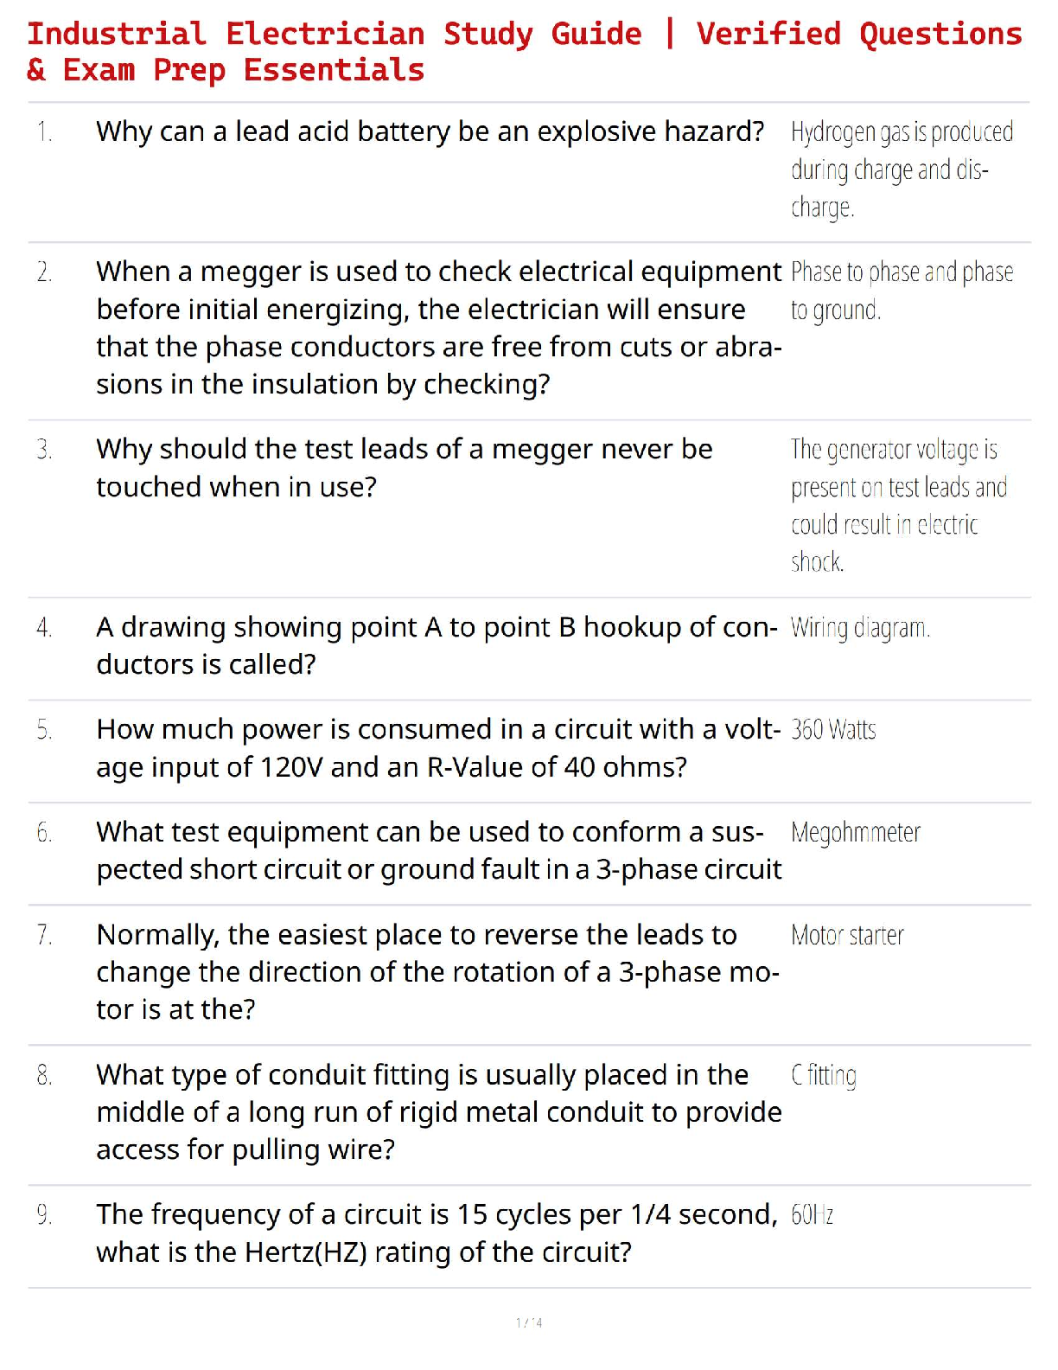Select the 'C fitting' answer

[x=824, y=1075]
